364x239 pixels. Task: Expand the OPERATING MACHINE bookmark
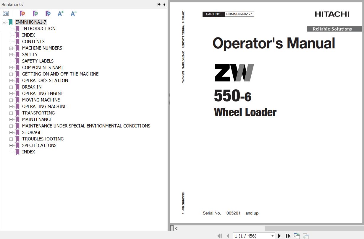[x=11, y=107]
